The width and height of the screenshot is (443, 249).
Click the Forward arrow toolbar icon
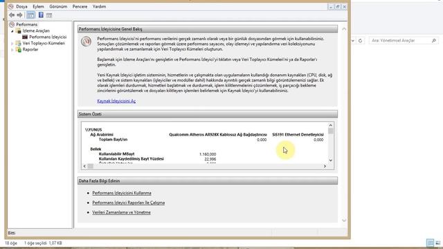pyautogui.click(x=19, y=15)
